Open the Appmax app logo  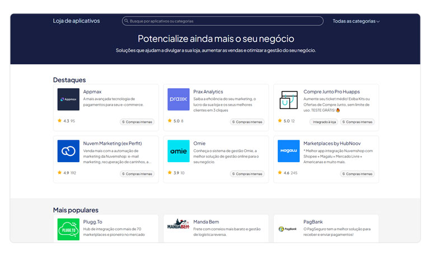point(68,99)
